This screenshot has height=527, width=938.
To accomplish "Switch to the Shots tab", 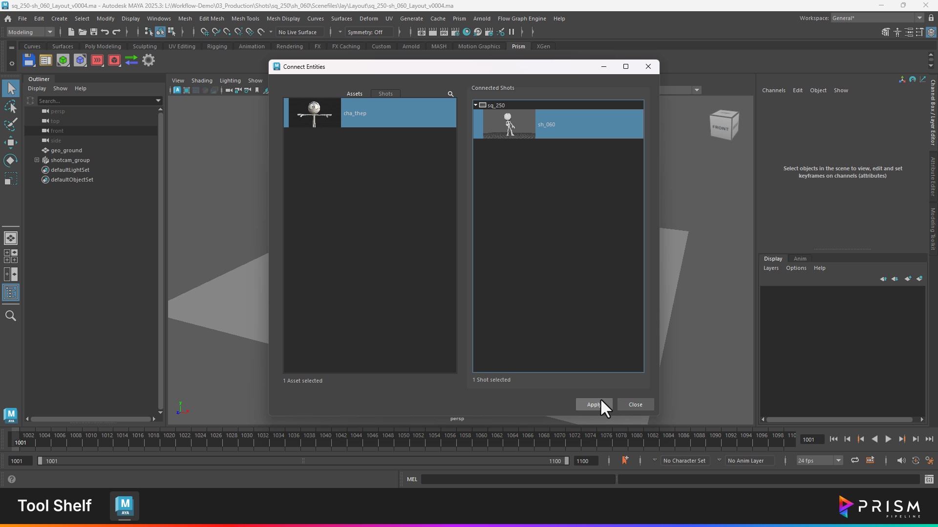I will coord(385,94).
